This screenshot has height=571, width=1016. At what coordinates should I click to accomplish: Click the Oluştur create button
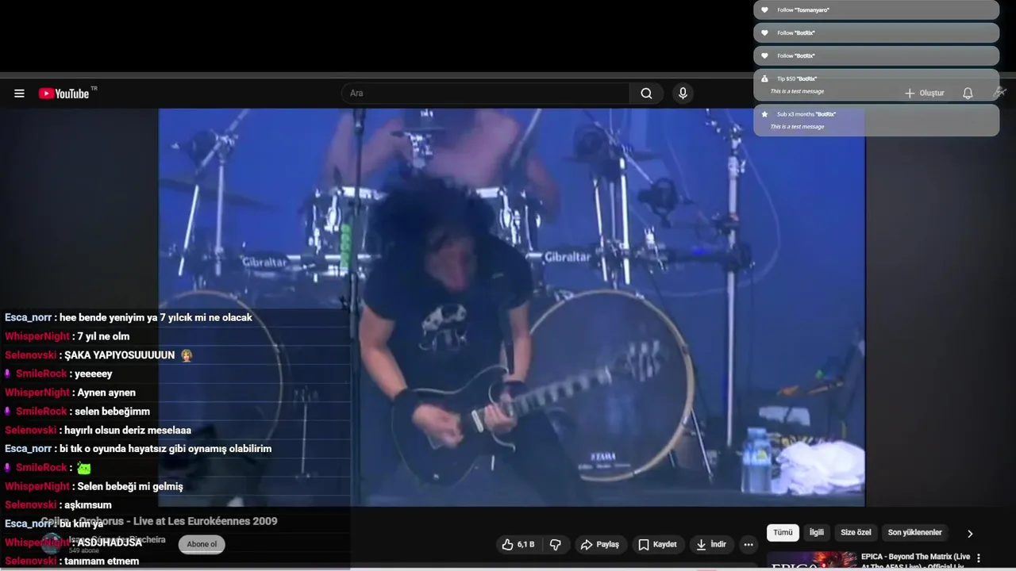[925, 93]
